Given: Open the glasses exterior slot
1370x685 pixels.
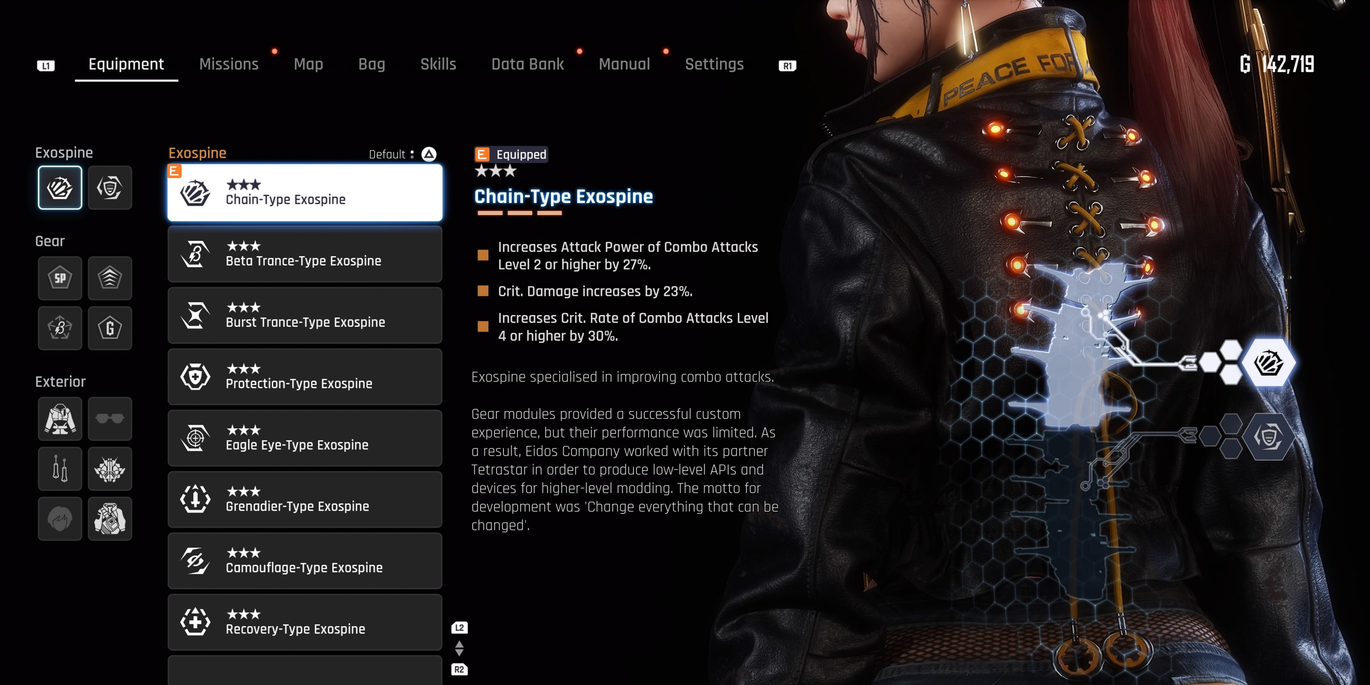Looking at the screenshot, I should pos(110,419).
